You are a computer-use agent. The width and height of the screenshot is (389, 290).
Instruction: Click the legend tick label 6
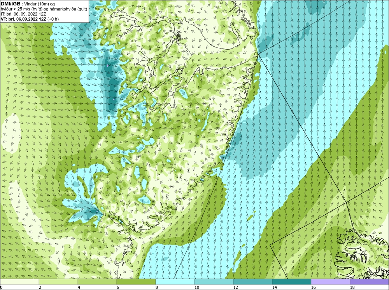click(x=118, y=287)
